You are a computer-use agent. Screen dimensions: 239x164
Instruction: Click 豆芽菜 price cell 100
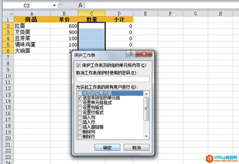point(64,38)
